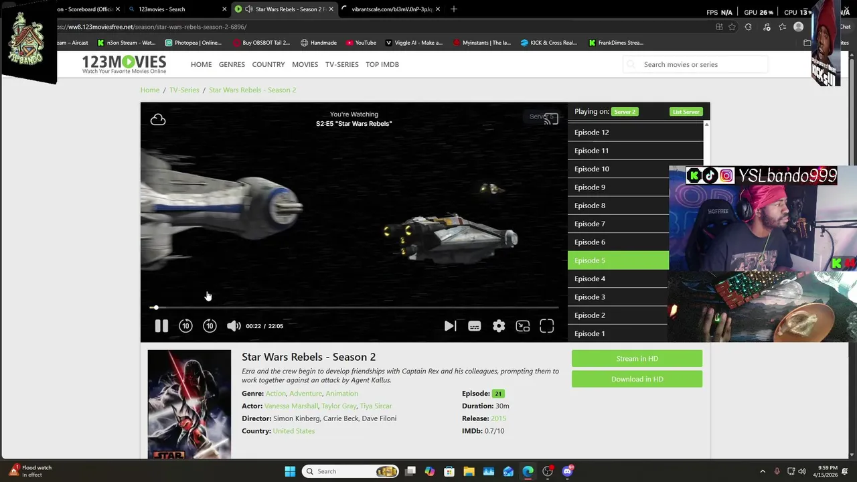
Task: Click the browser favorites star icon
Action: tap(732, 27)
